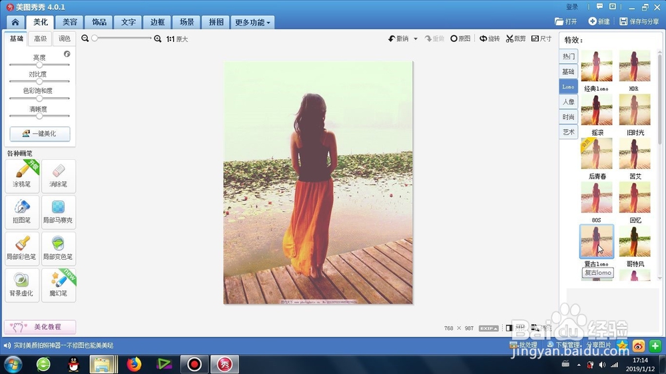Switch to the 饰品 tab
This screenshot has width=666, height=374.
pyautogui.click(x=99, y=22)
